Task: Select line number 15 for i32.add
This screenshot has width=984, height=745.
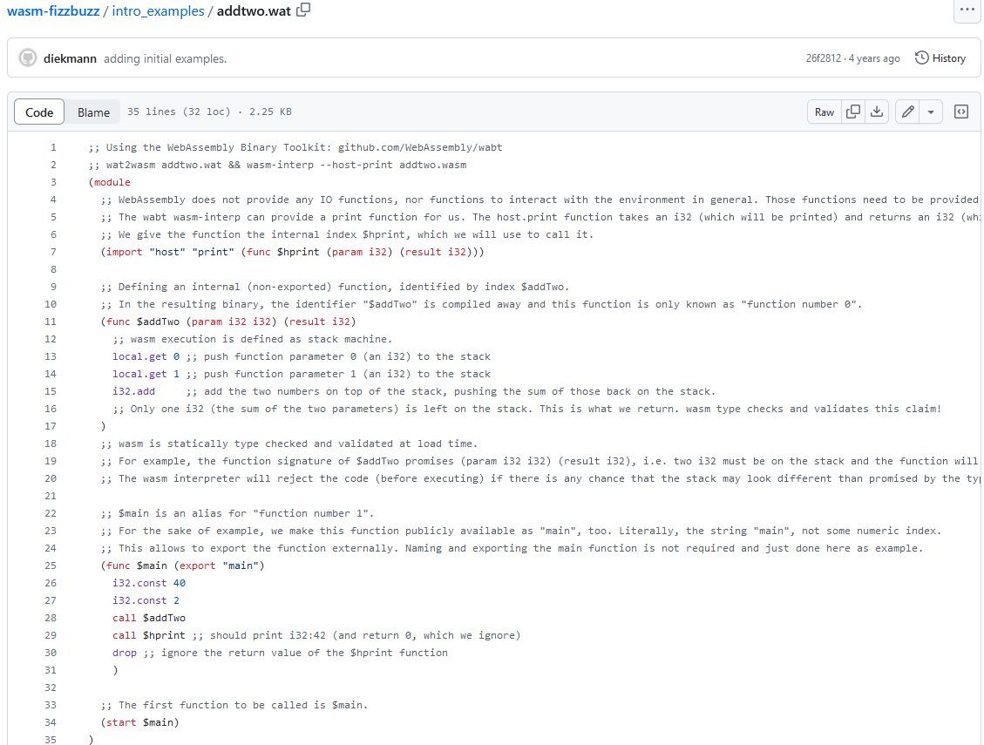Action: (51, 391)
